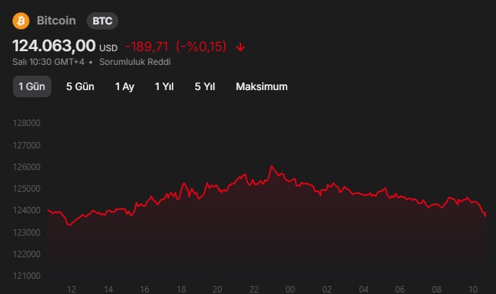Select the 1 Gün time range

click(x=32, y=86)
